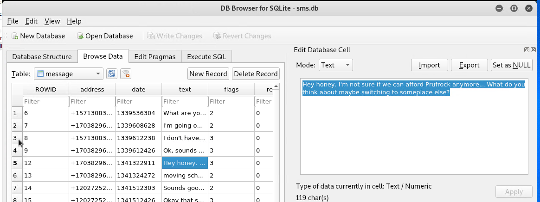Click the Write Changes toolbar icon
The image size is (540, 202).
click(x=151, y=36)
